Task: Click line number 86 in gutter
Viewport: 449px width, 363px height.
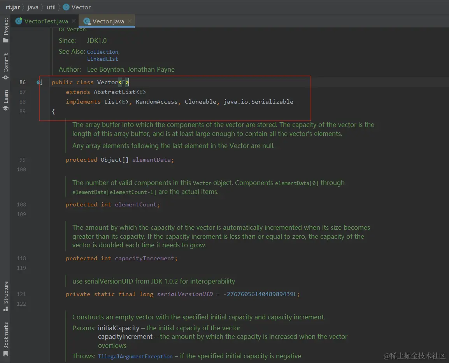Action: pyautogui.click(x=23, y=82)
